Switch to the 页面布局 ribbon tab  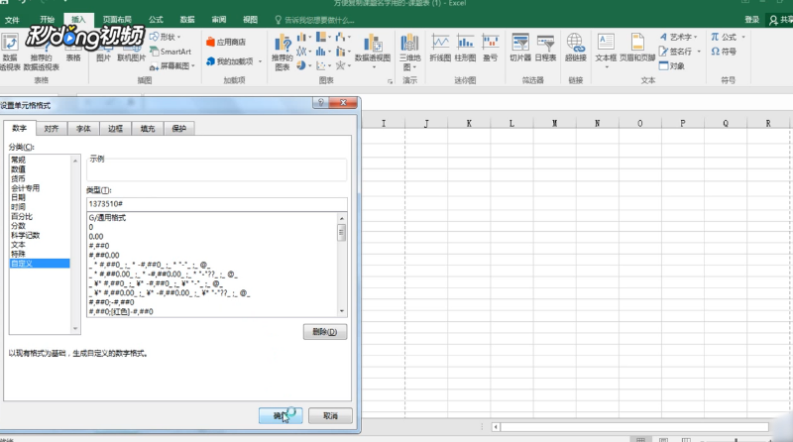(x=117, y=19)
